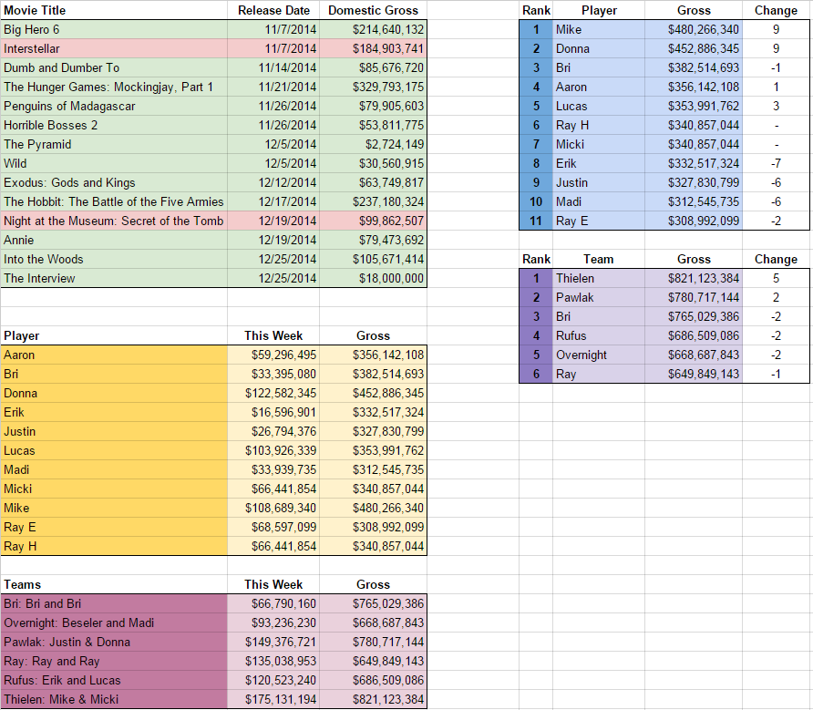Click Rufus: Erik and Lucas cell

coord(114,681)
